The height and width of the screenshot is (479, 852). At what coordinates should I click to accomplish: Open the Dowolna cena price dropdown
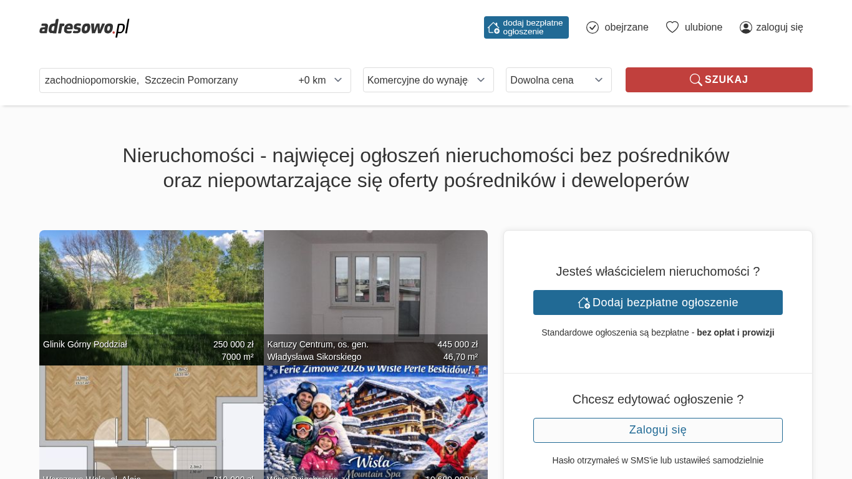[x=558, y=80]
